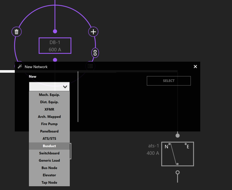
Task: Click the link chain icon on DB-1
Action: [x=95, y=53]
